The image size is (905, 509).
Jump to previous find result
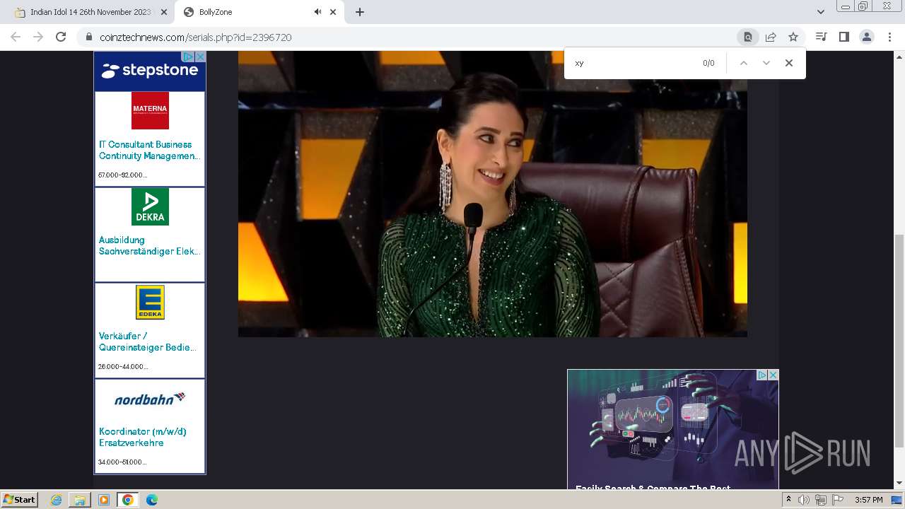click(743, 63)
